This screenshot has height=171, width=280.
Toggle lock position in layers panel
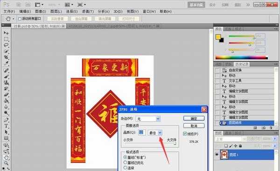click(x=236, y=146)
